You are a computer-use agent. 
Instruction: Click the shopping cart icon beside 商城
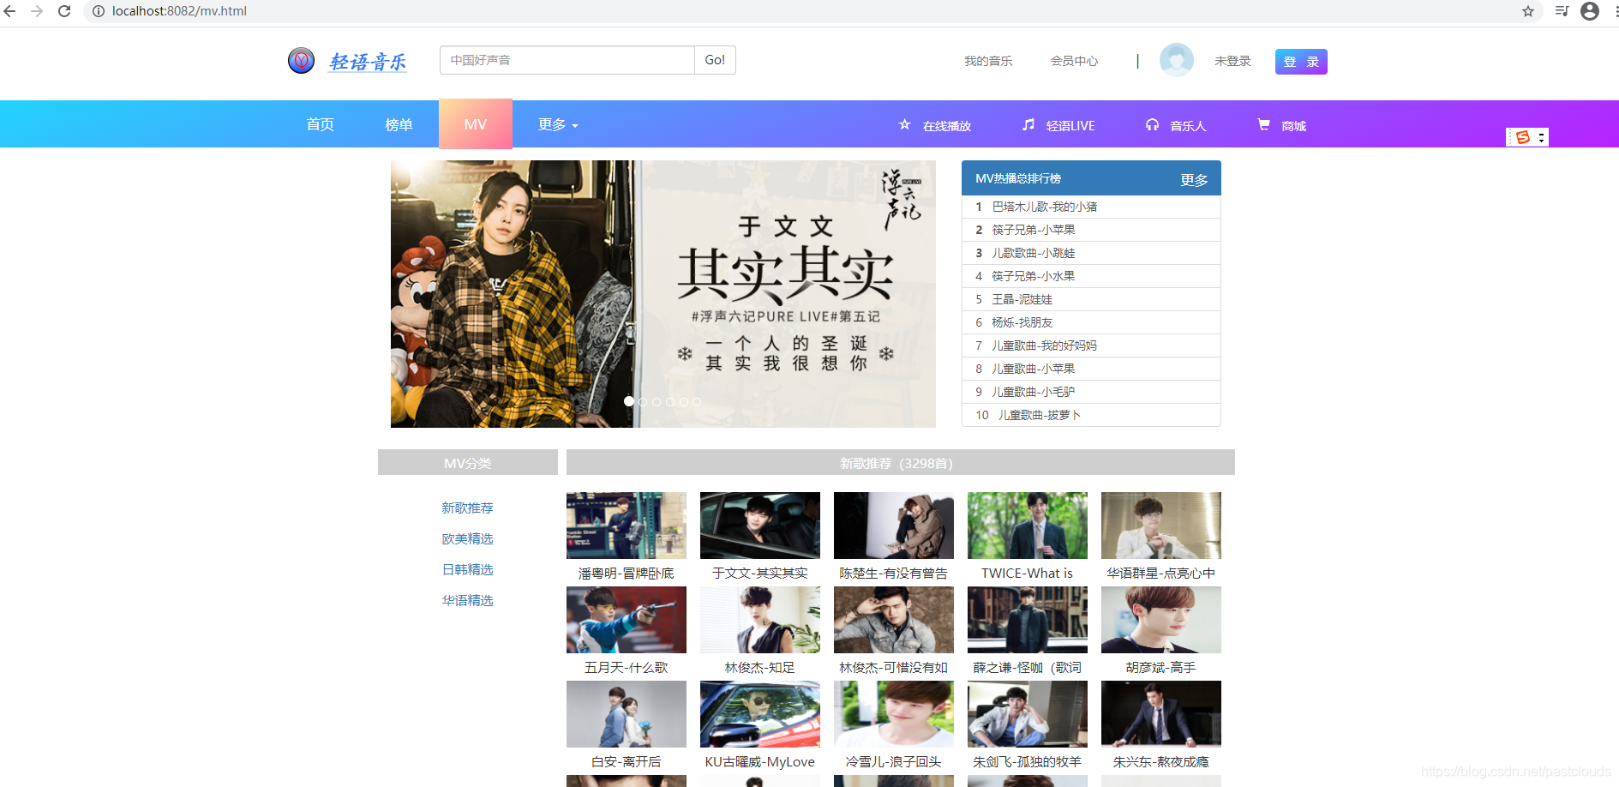point(1263,124)
